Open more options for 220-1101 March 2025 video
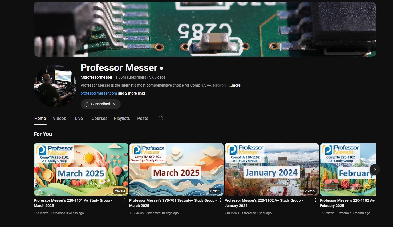Screen dimensions: 393x227 tap(125, 200)
